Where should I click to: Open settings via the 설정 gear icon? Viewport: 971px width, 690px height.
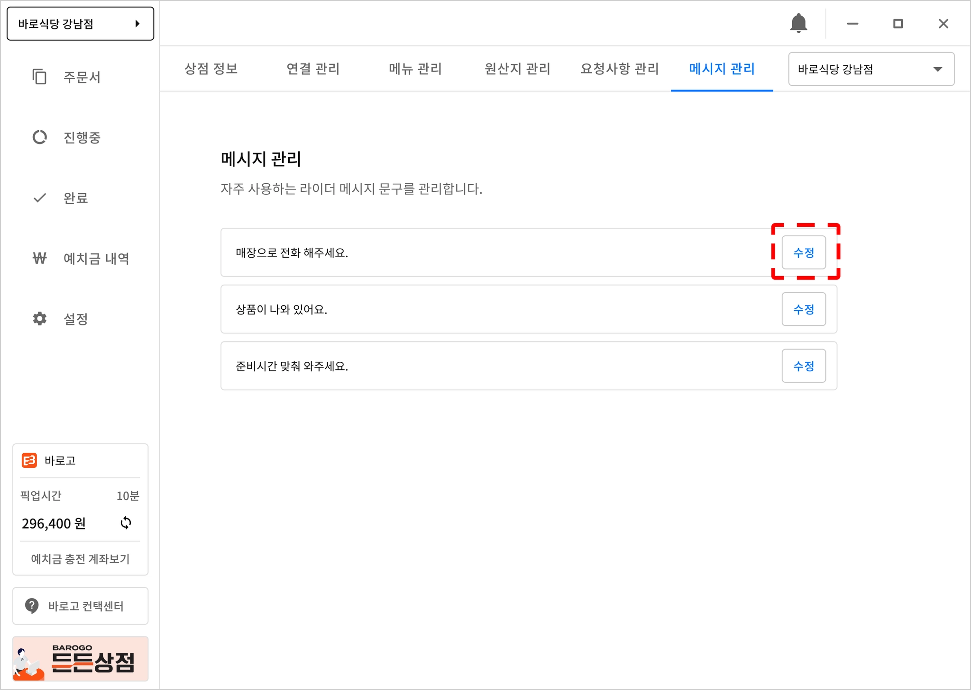click(39, 319)
